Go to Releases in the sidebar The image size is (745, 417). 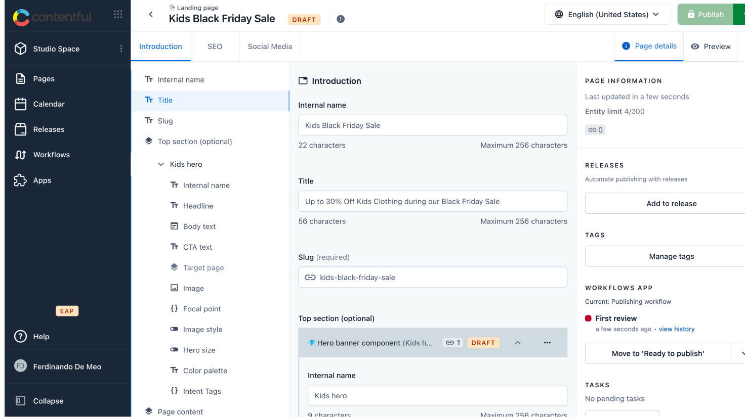point(49,129)
